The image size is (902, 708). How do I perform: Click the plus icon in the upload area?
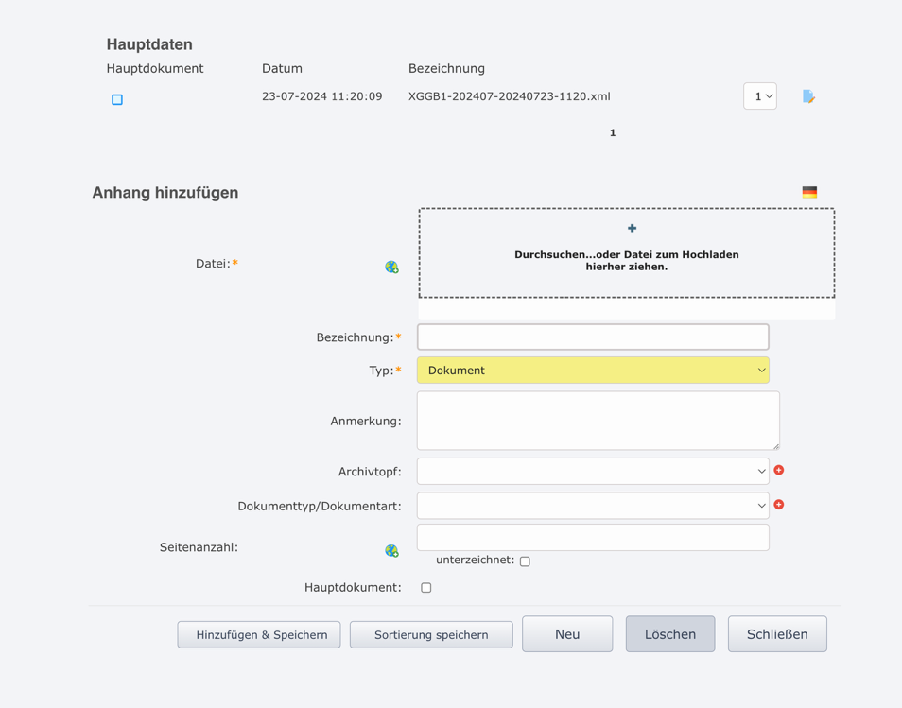[x=631, y=228]
